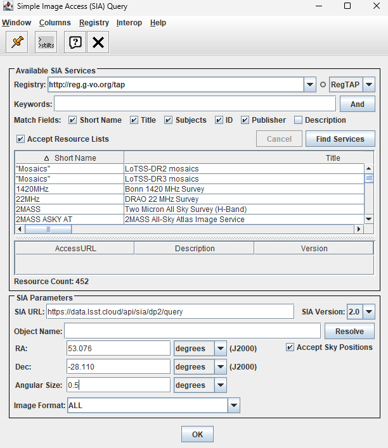
Task: Open the Angular Size units dropdown
Action: 220,385
